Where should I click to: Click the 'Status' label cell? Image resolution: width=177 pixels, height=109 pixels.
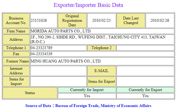[30, 93]
